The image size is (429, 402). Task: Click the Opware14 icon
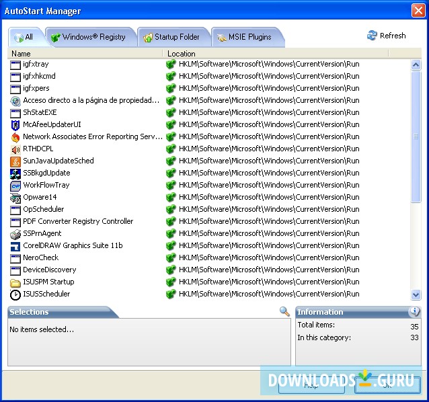click(15, 198)
